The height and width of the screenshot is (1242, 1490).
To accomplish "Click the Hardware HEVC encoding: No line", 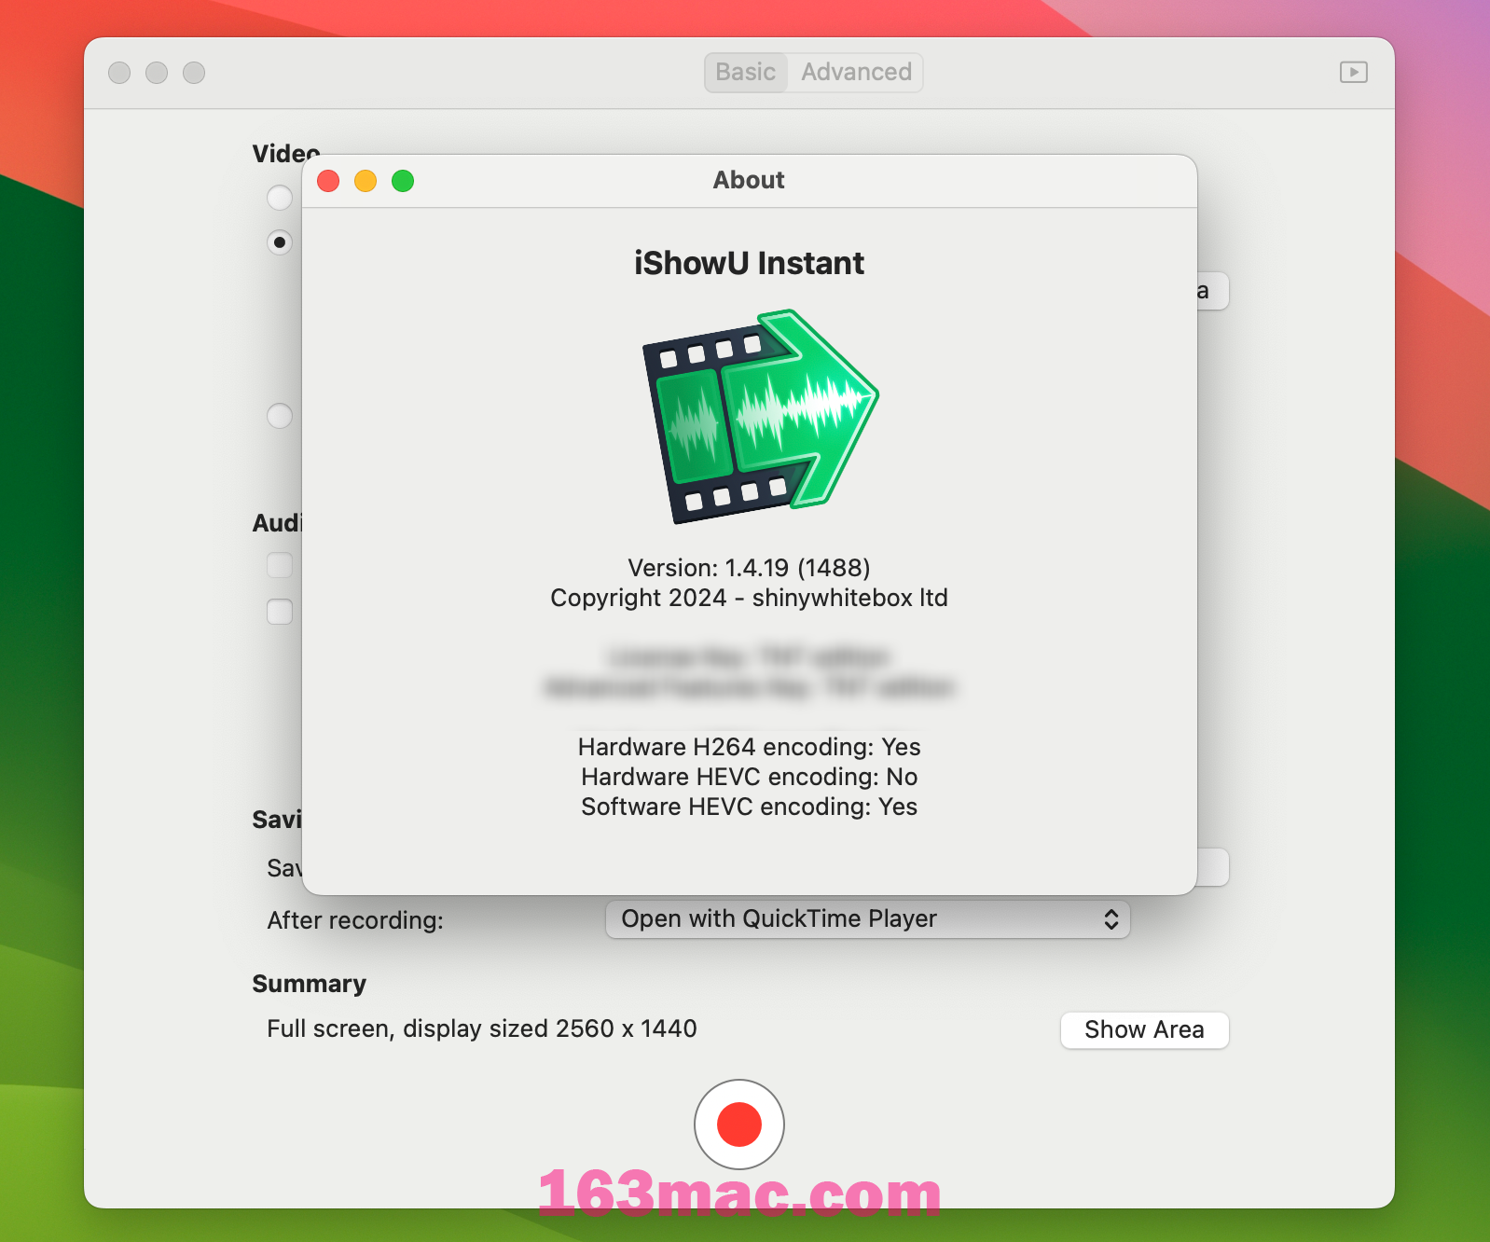I will tap(749, 777).
